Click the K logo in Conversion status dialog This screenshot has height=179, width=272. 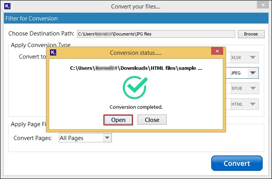[x=54, y=52]
